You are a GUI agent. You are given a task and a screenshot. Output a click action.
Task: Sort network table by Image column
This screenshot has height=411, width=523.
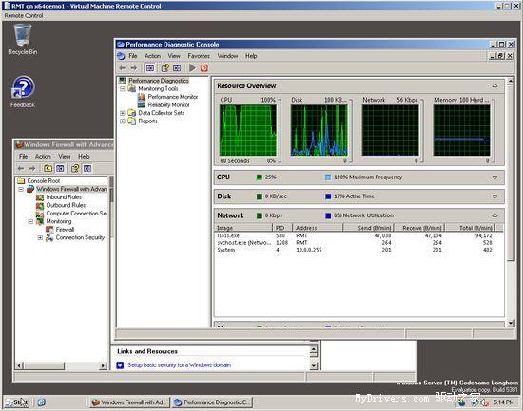point(243,228)
